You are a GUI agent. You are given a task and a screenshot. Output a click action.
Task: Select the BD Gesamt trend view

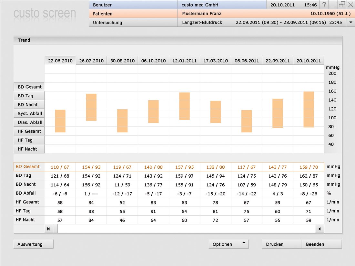[29, 87]
